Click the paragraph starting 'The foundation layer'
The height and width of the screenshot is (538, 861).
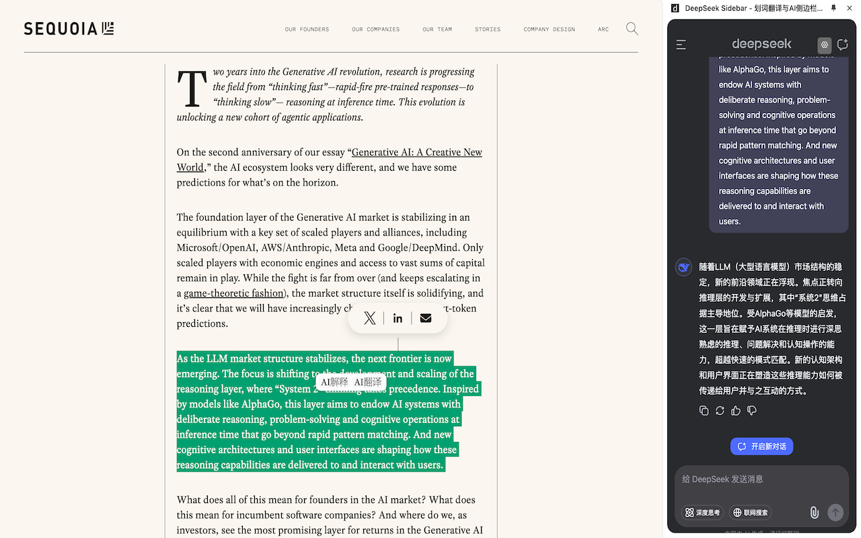click(331, 270)
